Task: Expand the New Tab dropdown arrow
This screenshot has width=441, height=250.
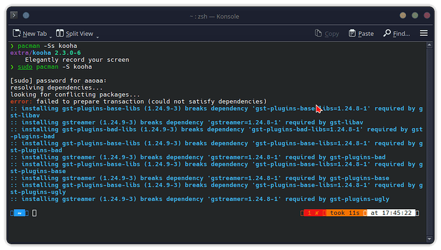Action: coord(50,37)
